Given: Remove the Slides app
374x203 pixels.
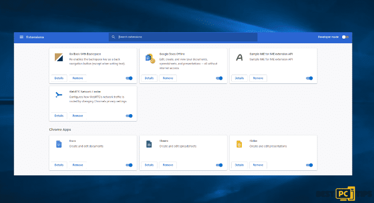Looking at the screenshot, I should click(x=258, y=165).
